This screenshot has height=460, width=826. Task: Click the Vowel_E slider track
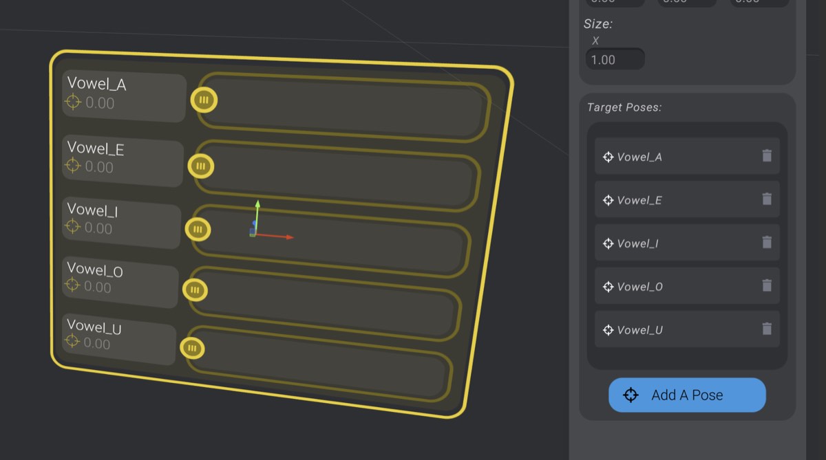[x=337, y=176]
